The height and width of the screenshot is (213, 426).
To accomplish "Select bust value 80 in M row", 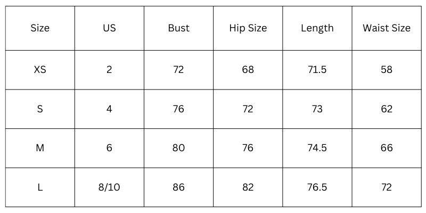I will point(178,148).
